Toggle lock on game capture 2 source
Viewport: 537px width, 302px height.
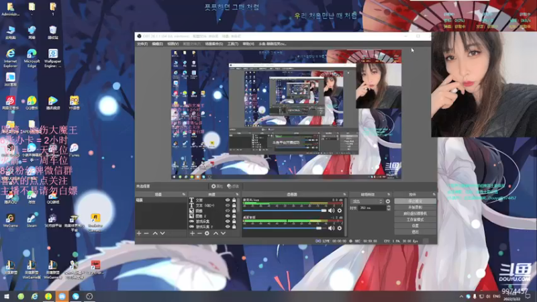coord(234,227)
